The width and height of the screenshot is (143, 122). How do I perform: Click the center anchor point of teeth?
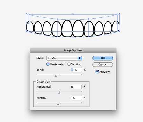coord(73,31)
